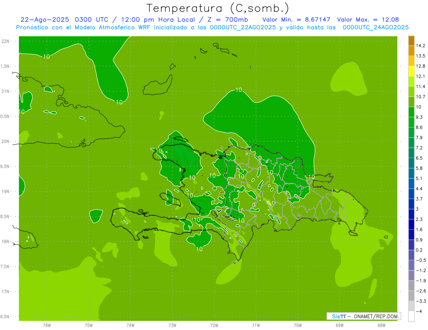
Task: Click 'Valor Min. = 8.67147' text
Action: point(296,20)
